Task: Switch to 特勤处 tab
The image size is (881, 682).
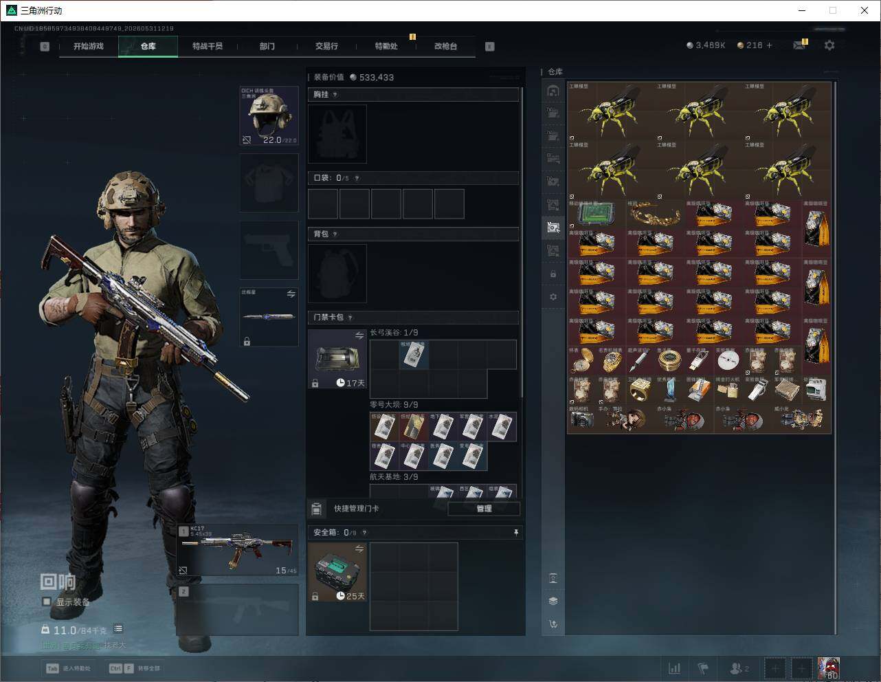Action: pyautogui.click(x=386, y=46)
